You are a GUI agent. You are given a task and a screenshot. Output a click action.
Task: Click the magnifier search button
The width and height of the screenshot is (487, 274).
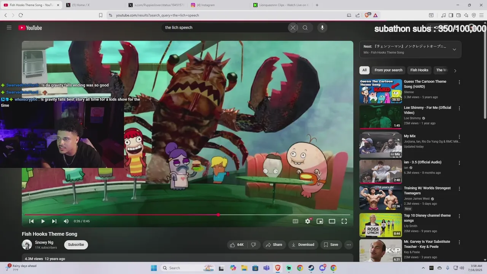click(x=305, y=27)
